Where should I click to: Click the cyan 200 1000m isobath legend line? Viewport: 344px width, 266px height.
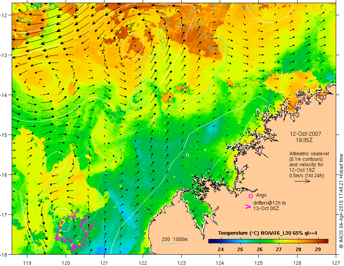(170, 243)
